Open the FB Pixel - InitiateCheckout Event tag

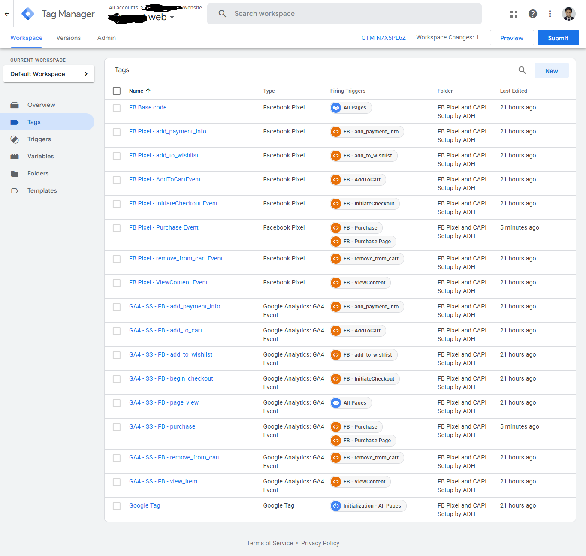(x=173, y=204)
